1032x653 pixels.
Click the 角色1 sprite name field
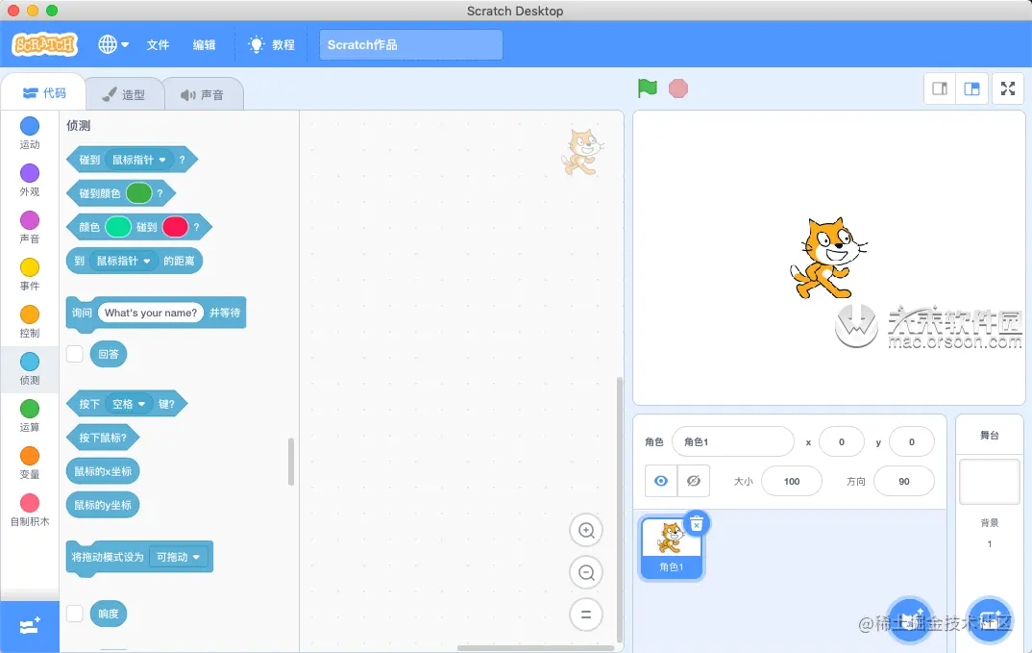tap(732, 441)
